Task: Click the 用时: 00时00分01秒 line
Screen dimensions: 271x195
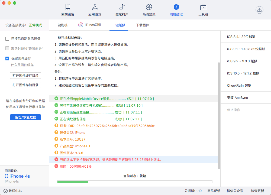Action: 76,167
